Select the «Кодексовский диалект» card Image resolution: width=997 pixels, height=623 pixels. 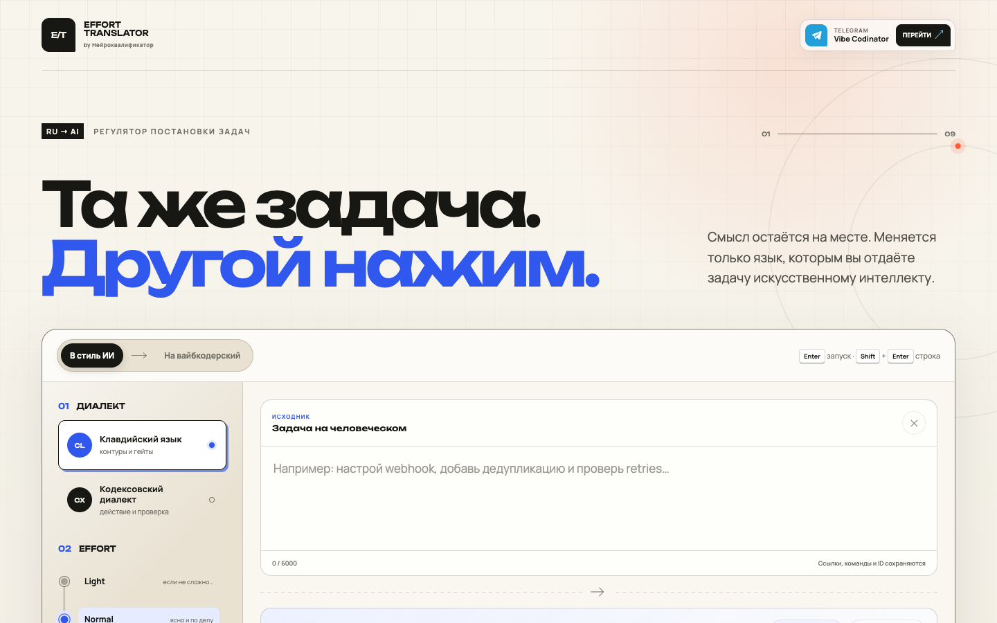[x=143, y=500]
